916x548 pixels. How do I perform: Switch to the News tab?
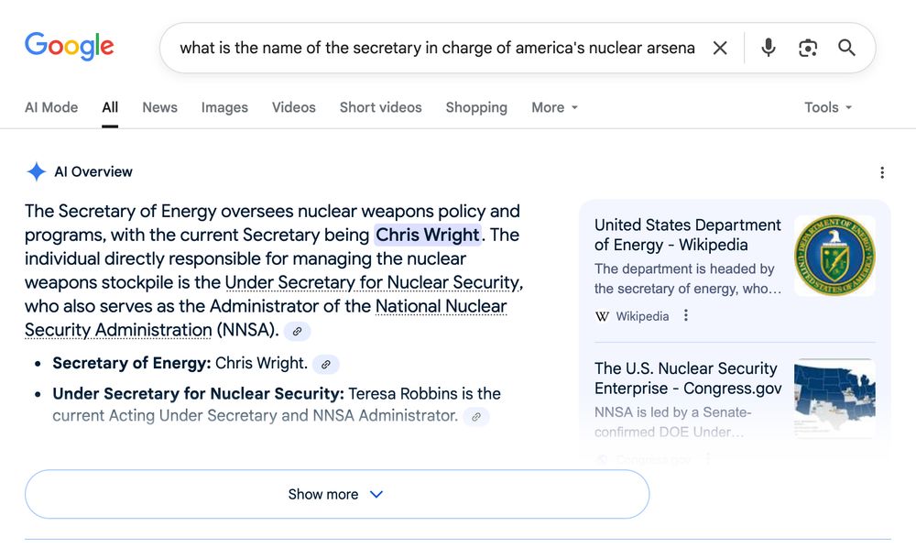[159, 107]
